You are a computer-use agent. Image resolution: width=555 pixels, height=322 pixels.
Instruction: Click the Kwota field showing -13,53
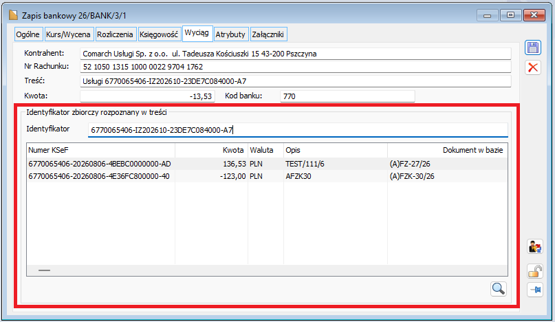[x=147, y=96]
